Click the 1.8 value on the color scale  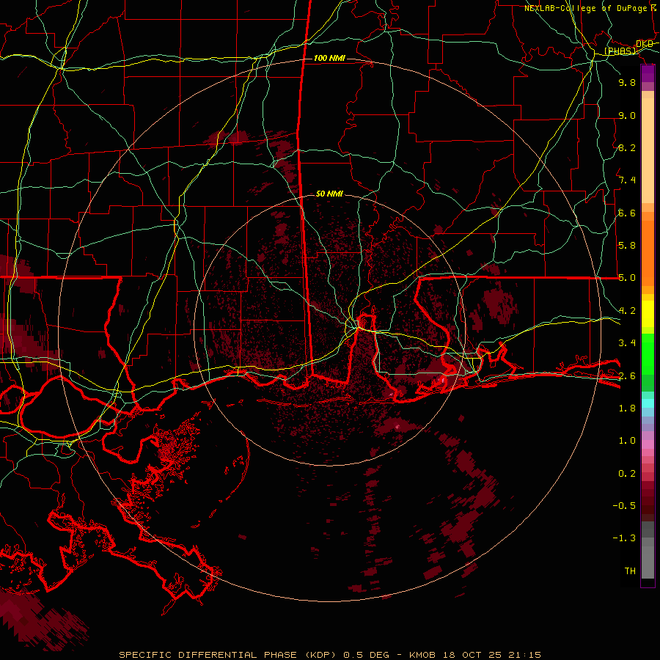(627, 408)
